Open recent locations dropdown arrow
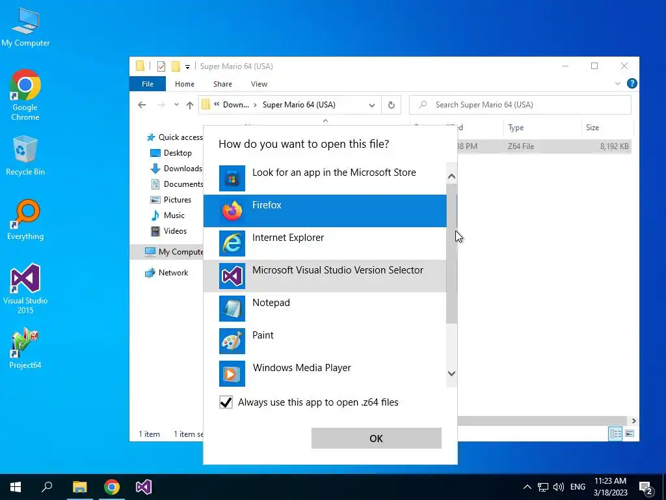 click(176, 105)
